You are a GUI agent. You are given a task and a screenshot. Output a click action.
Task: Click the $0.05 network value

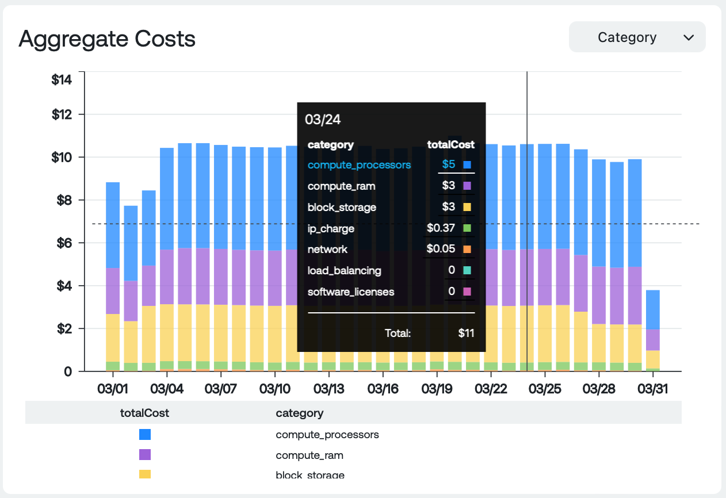coord(441,249)
